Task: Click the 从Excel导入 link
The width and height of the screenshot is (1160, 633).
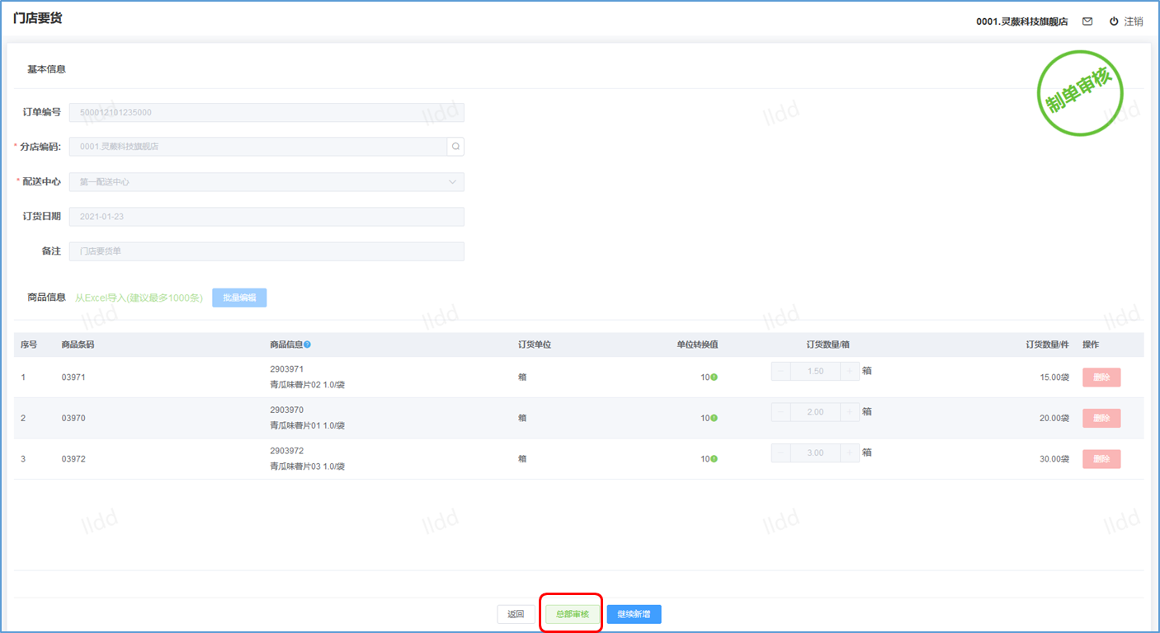Action: [139, 298]
